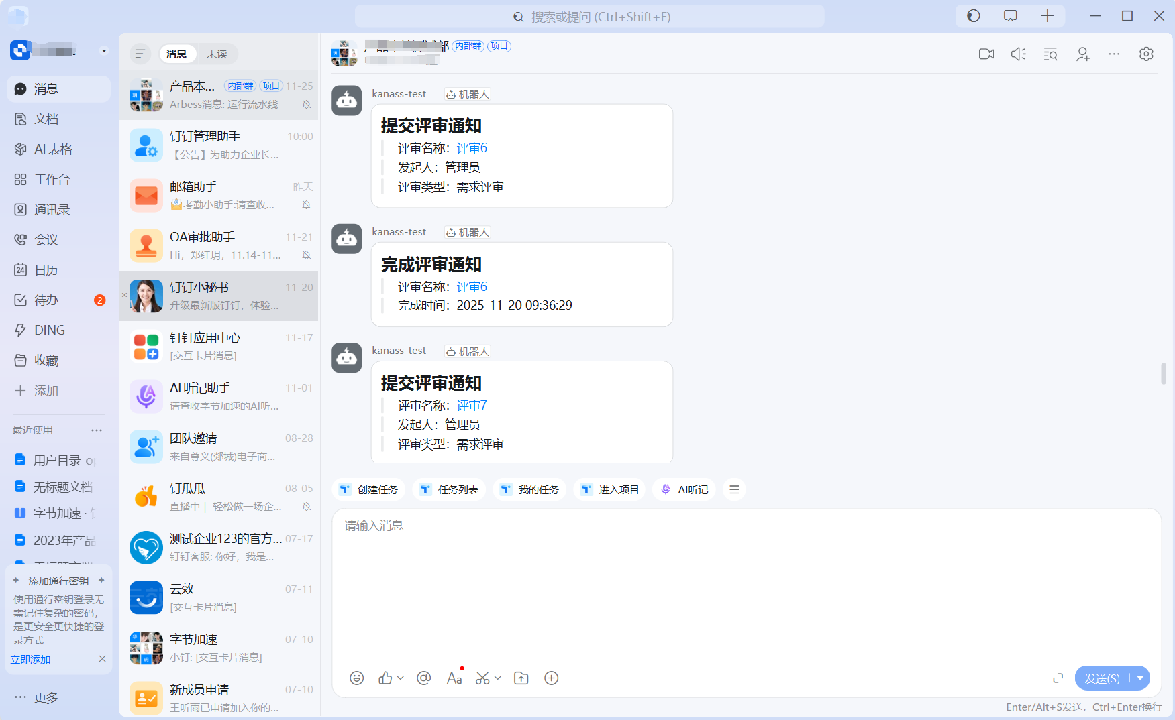Screen dimensions: 1175x720
Task: Click the 进入项目 quick action button
Action: tap(610, 489)
